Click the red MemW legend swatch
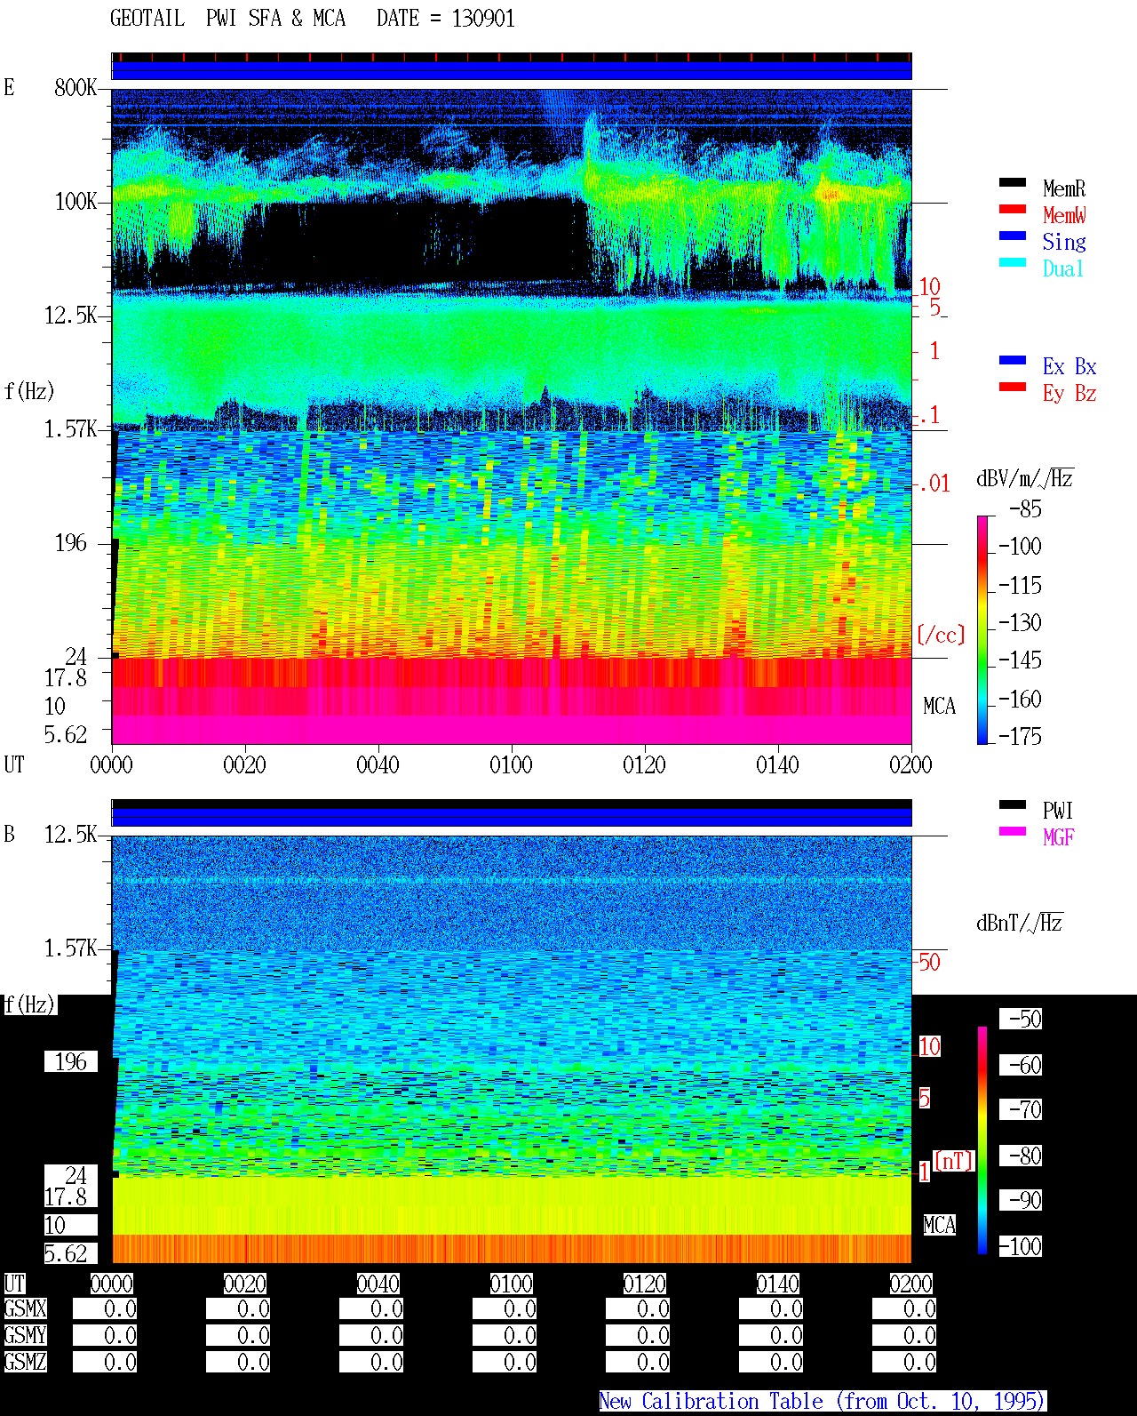The width and height of the screenshot is (1137, 1416). coord(1013,209)
